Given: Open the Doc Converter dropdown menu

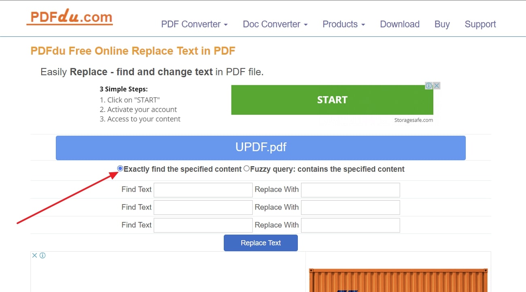Looking at the screenshot, I should click(x=275, y=24).
